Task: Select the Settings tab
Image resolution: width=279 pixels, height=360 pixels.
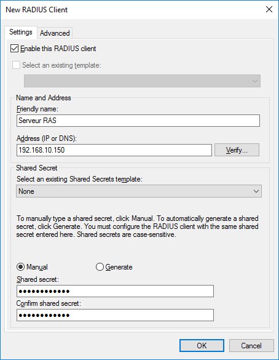Action: 21,32
